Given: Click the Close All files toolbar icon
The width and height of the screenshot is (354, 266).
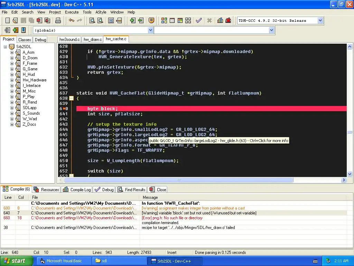Looking at the screenshot, I should point(47,20).
